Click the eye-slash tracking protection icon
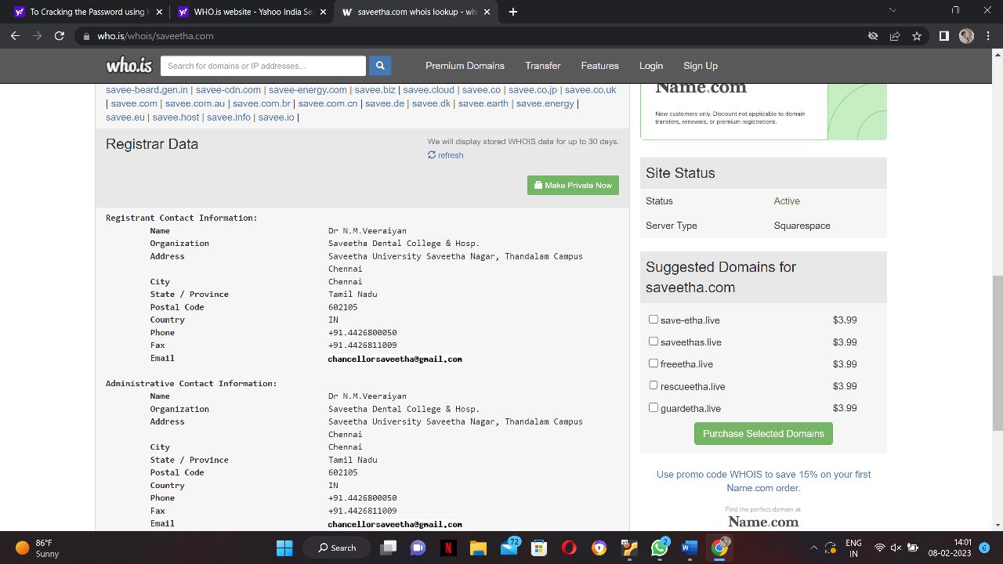This screenshot has width=1003, height=564. click(872, 36)
